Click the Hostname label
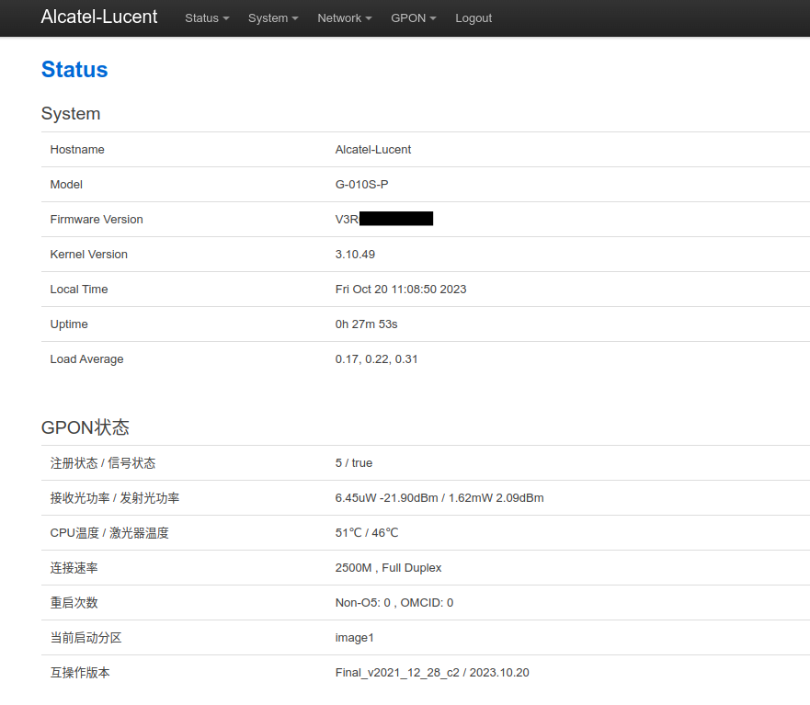Image resolution: width=810 pixels, height=705 pixels. (x=77, y=150)
